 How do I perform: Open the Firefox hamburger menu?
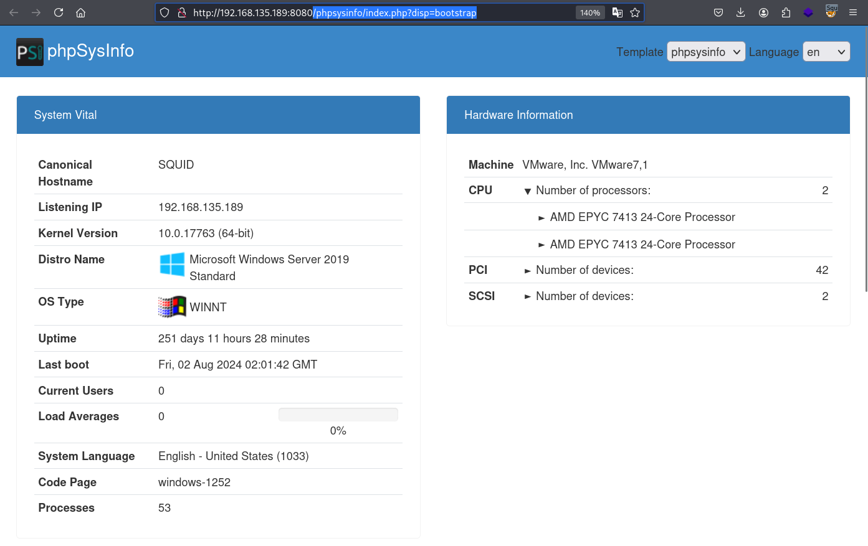853,12
